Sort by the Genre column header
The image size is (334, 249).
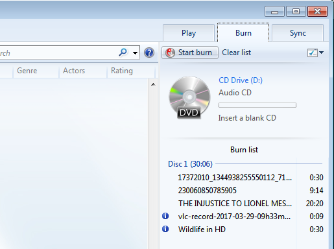27,71
